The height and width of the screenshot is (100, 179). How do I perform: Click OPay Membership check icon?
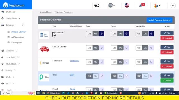(x=151, y=76)
